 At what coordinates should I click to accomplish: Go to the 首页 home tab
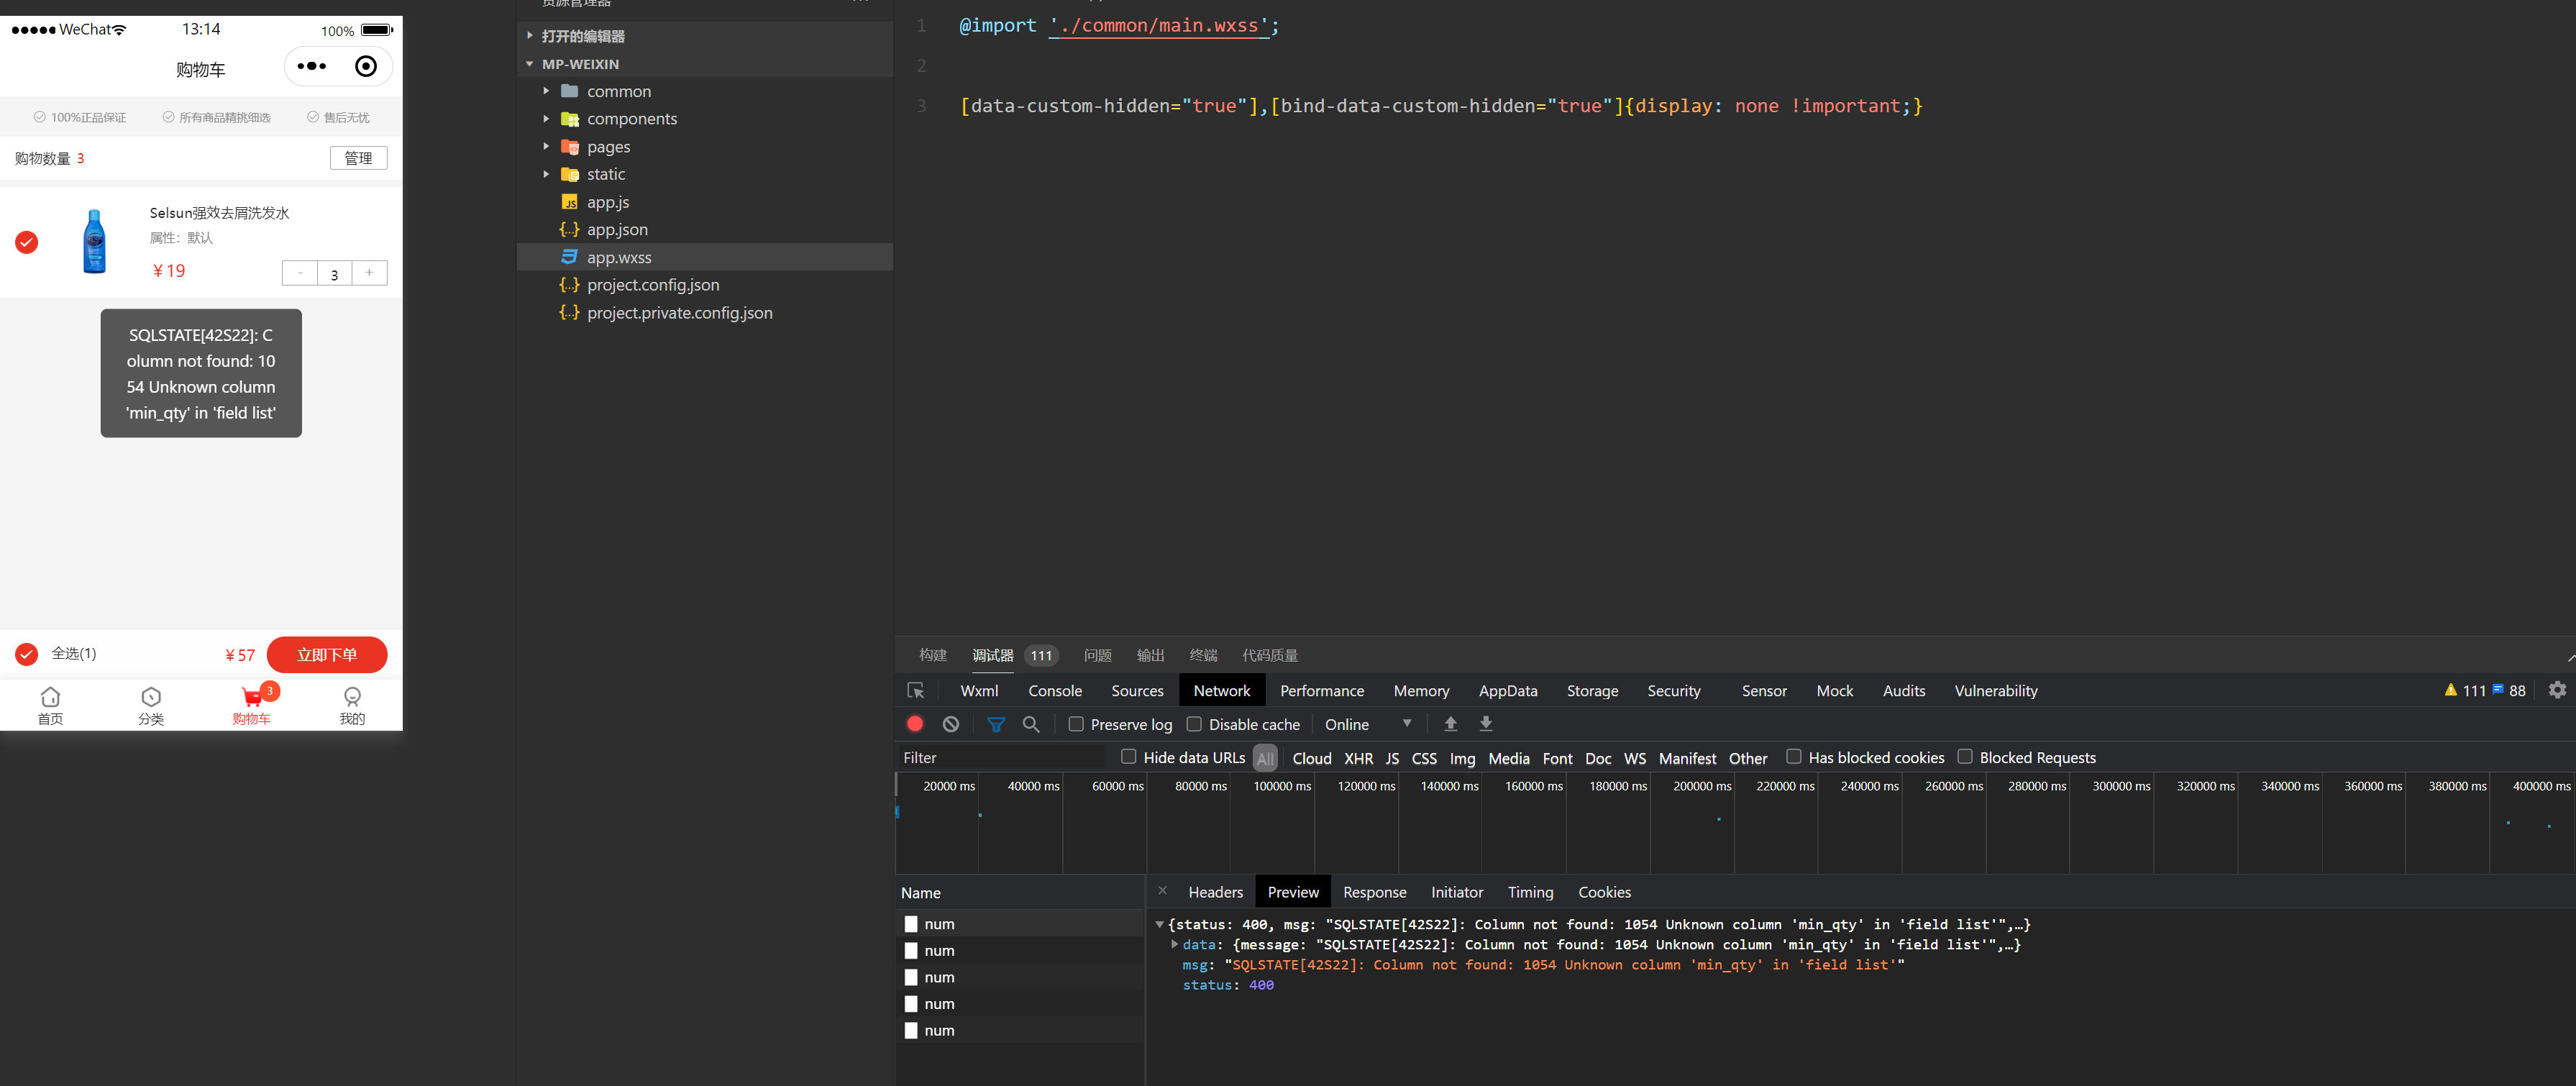click(x=50, y=705)
